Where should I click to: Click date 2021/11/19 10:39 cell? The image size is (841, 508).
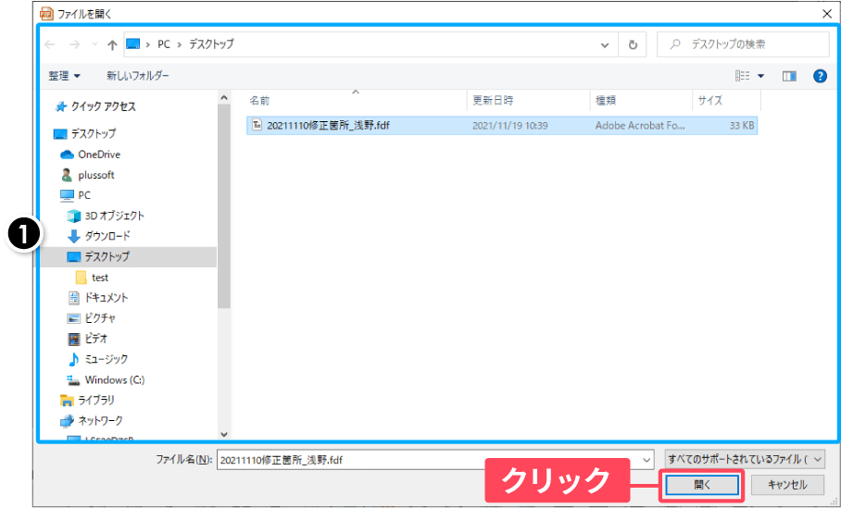pyautogui.click(x=510, y=126)
